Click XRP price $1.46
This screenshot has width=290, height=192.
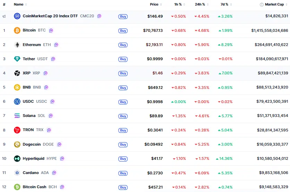click(157, 73)
